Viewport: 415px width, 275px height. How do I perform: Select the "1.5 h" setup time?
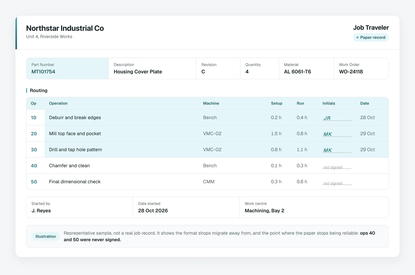pos(276,134)
